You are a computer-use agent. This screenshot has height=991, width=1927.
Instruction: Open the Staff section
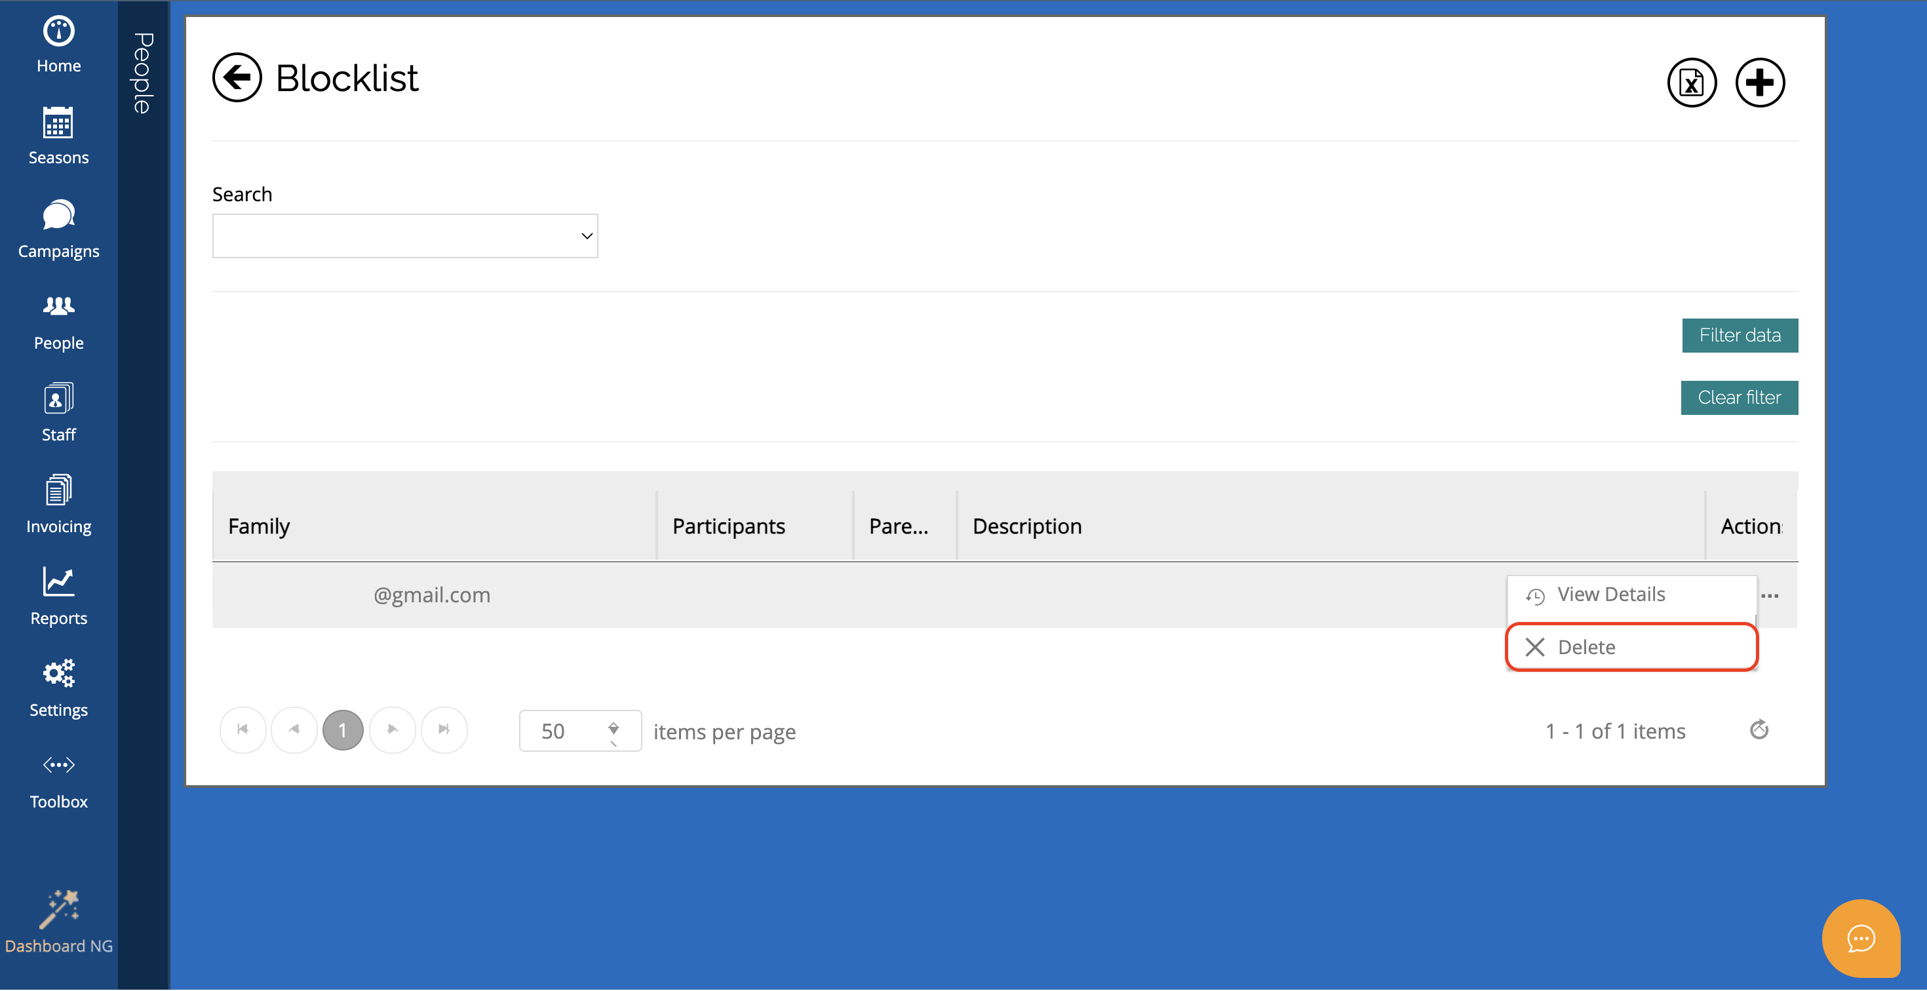point(58,412)
